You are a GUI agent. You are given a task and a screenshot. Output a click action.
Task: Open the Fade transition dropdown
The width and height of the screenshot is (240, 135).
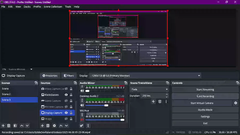tap(149, 89)
